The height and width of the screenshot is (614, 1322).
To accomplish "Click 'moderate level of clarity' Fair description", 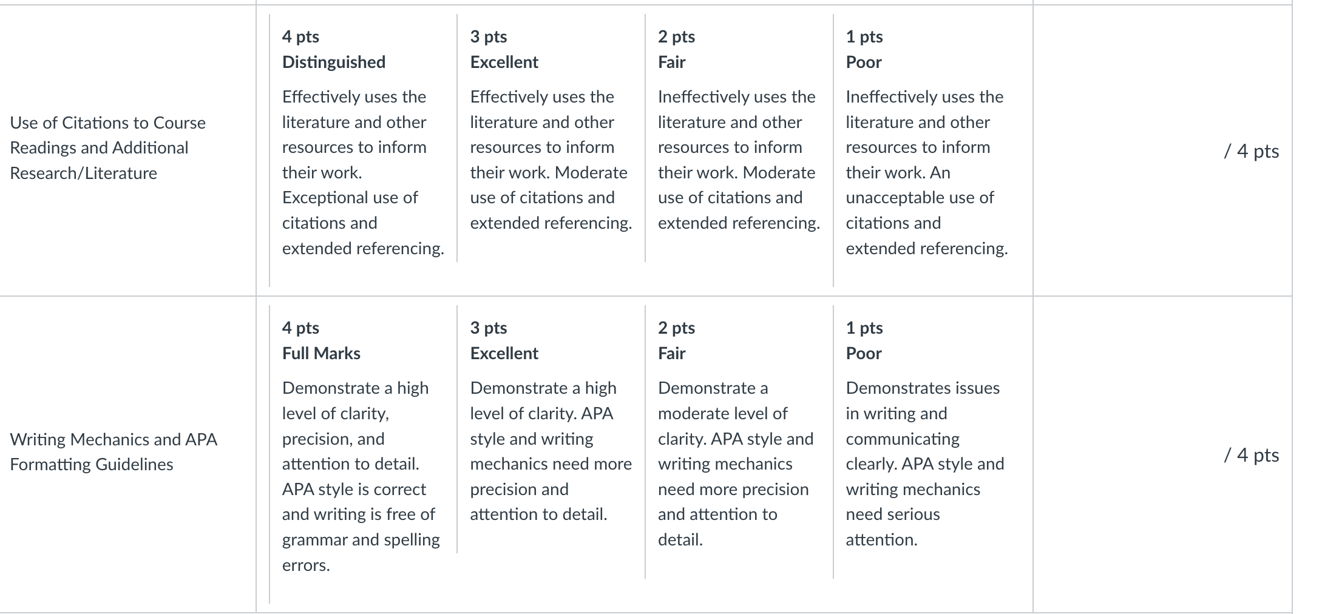I will [722, 413].
